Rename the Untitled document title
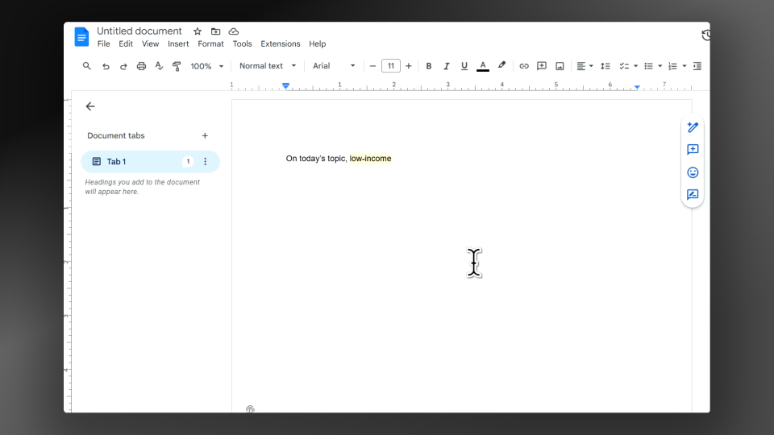 click(x=139, y=31)
